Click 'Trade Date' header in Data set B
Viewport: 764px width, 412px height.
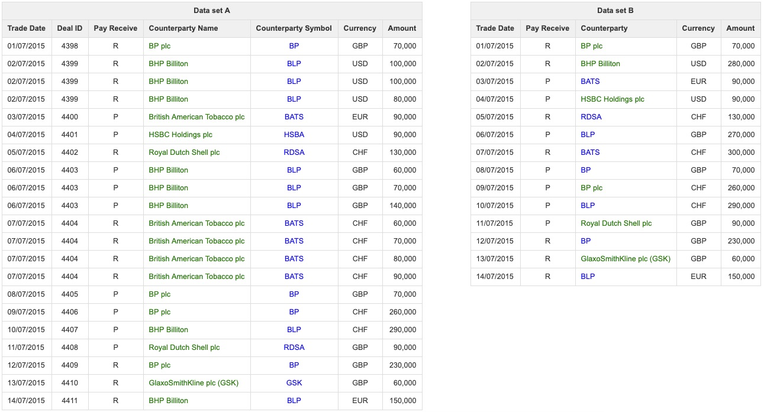tap(495, 28)
